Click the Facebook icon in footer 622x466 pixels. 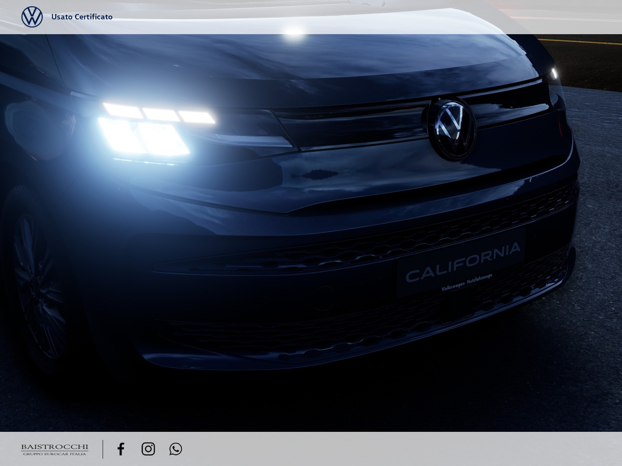coord(121,449)
